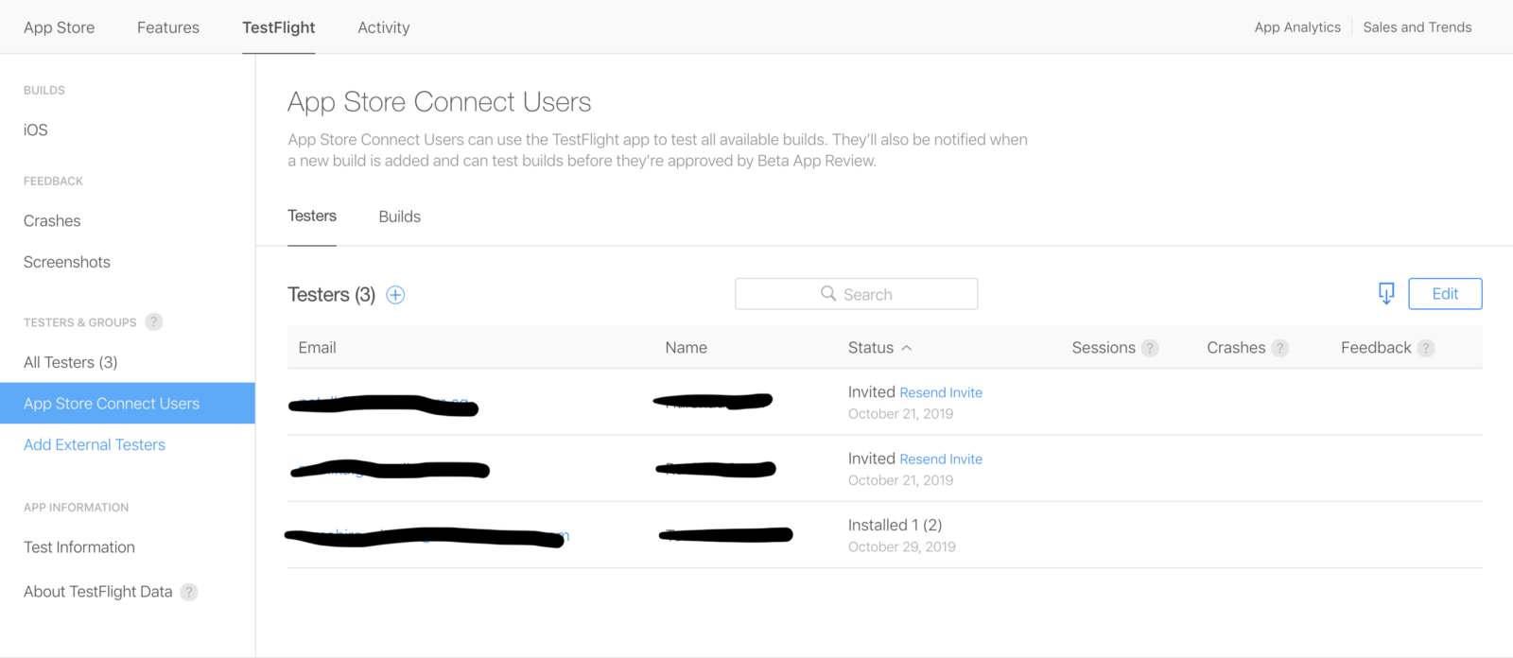Open the Activity tab

click(x=383, y=27)
